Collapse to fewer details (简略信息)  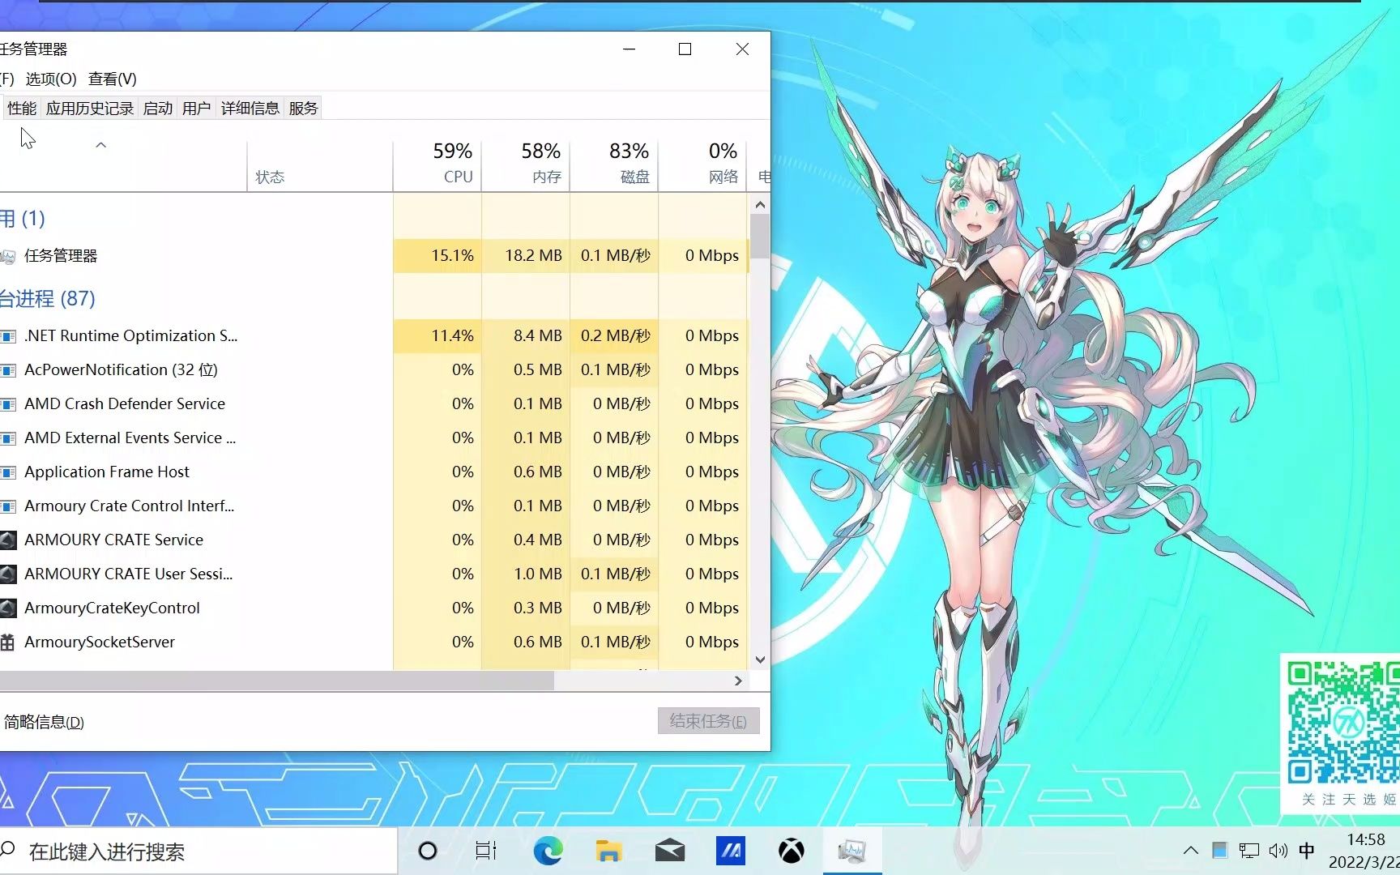point(44,722)
